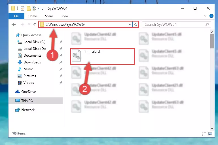The image size is (218, 145).
Task: Switch to Details view in status bar
Action: (x=204, y=134)
